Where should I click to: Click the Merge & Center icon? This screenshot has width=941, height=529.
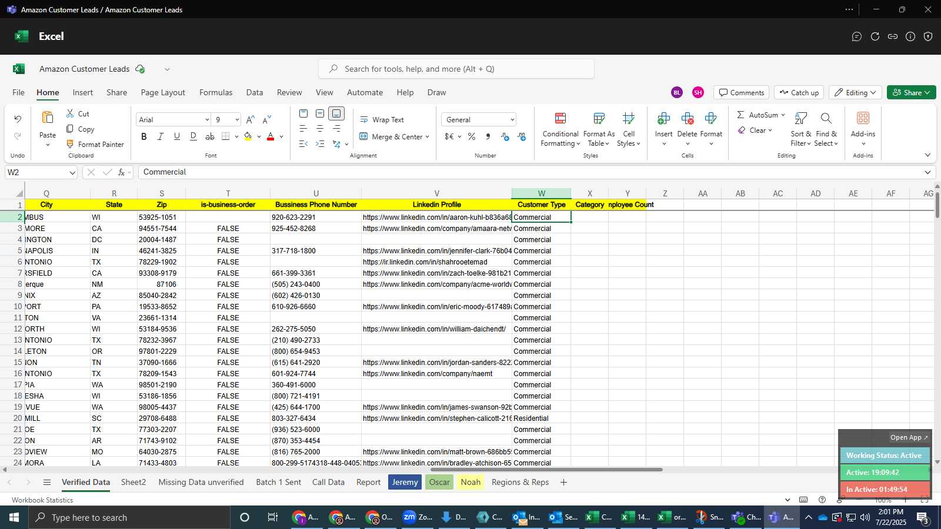[364, 136]
